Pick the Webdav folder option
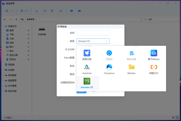Image resolution: width=181 pixels, height=121 pixels. [x=131, y=69]
